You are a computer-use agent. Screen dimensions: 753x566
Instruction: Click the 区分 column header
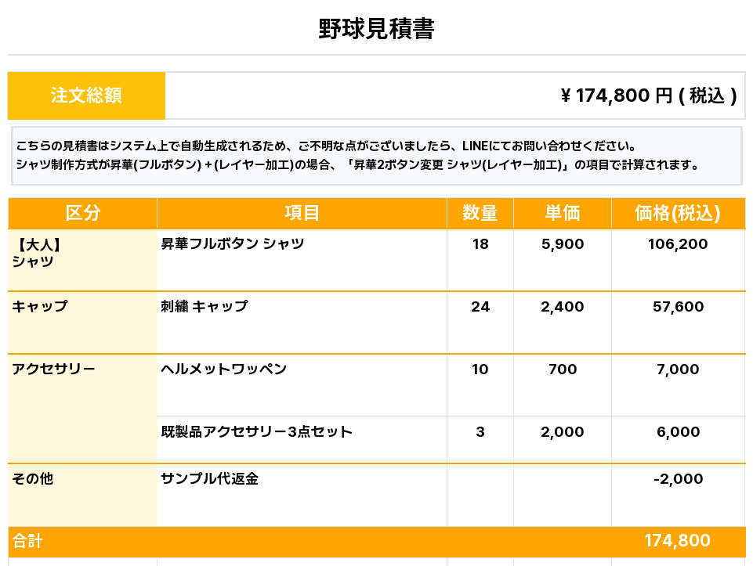[82, 213]
